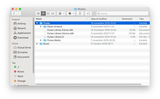
Task: Switch to list view
Action: point(43,13)
